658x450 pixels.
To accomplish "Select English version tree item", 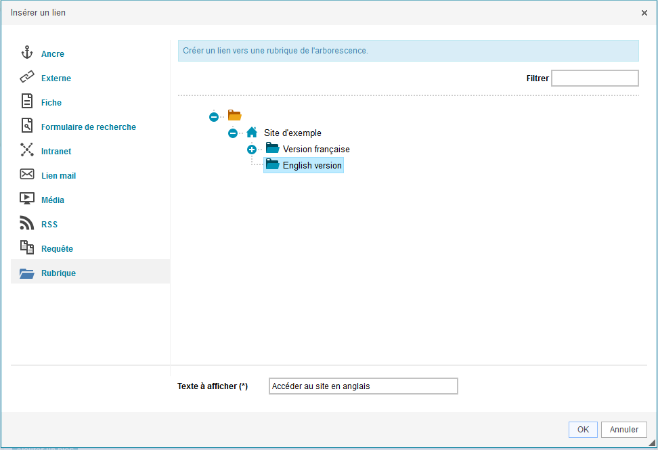I will [303, 165].
